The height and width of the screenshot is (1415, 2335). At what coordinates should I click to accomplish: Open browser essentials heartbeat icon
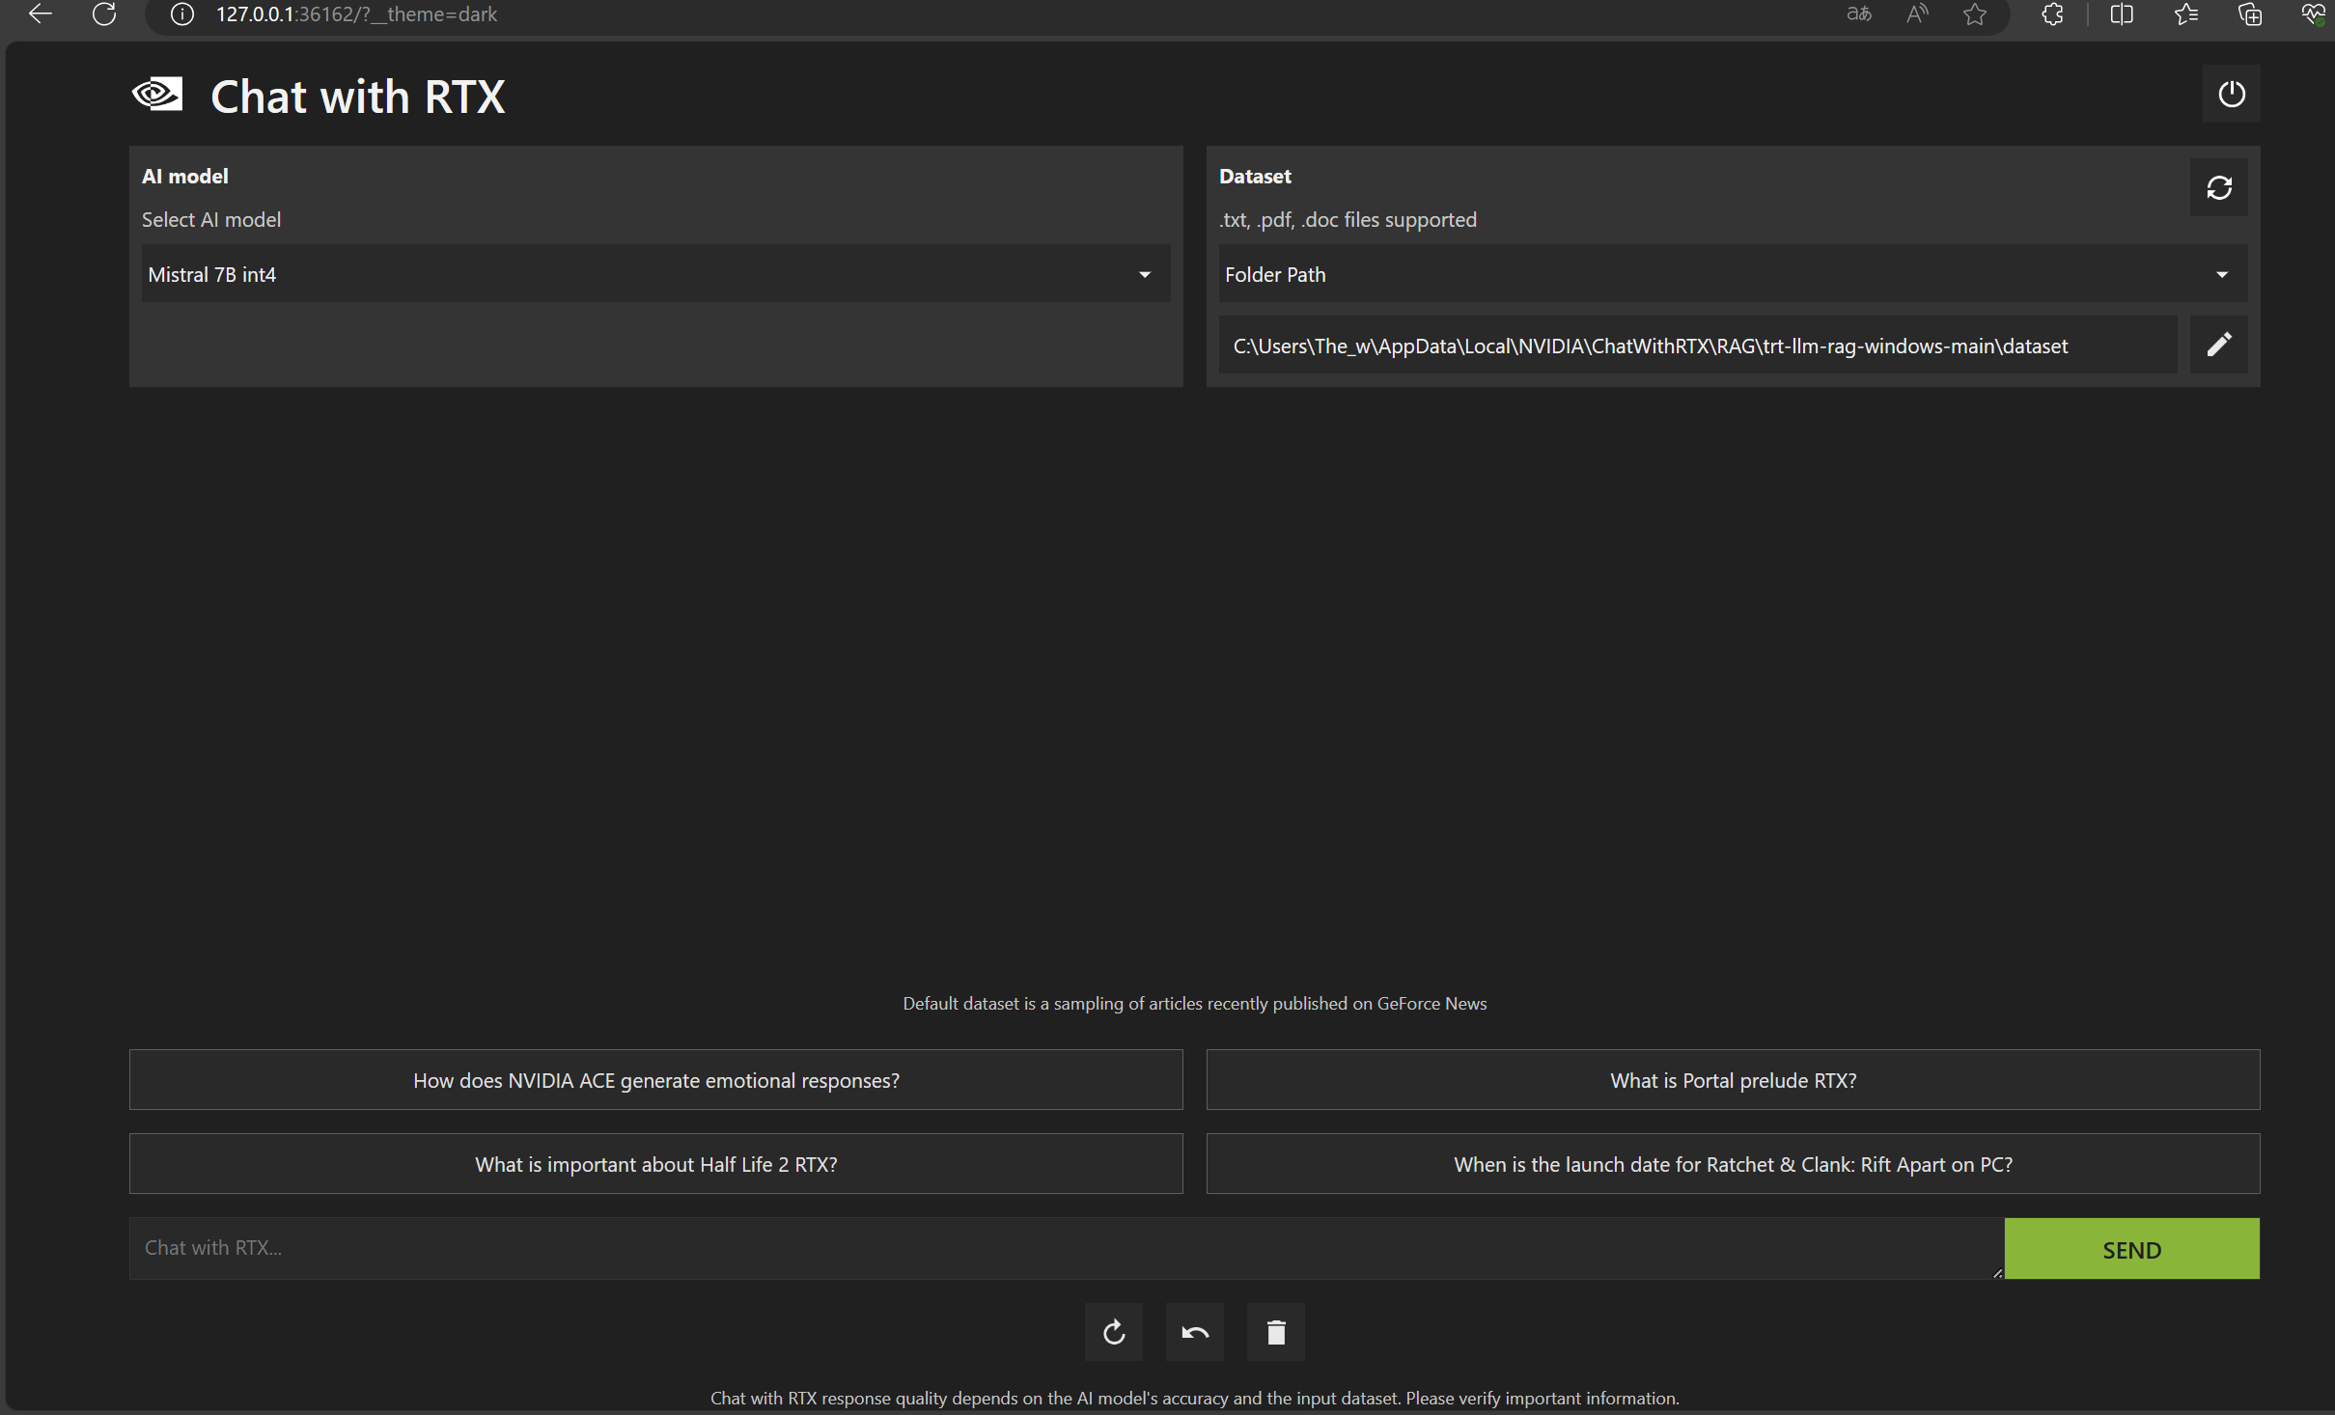point(2313,14)
